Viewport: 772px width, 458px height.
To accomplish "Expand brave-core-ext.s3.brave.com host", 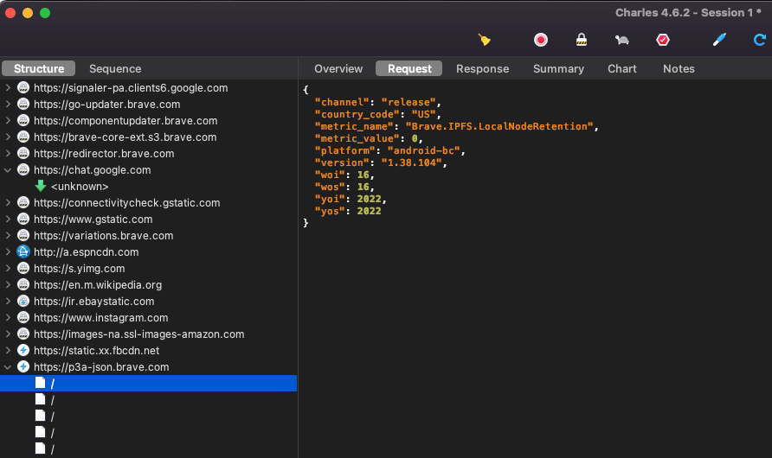I will [x=8, y=137].
